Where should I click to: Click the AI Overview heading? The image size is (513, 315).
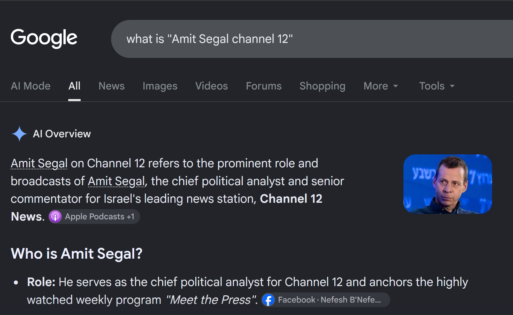click(62, 134)
